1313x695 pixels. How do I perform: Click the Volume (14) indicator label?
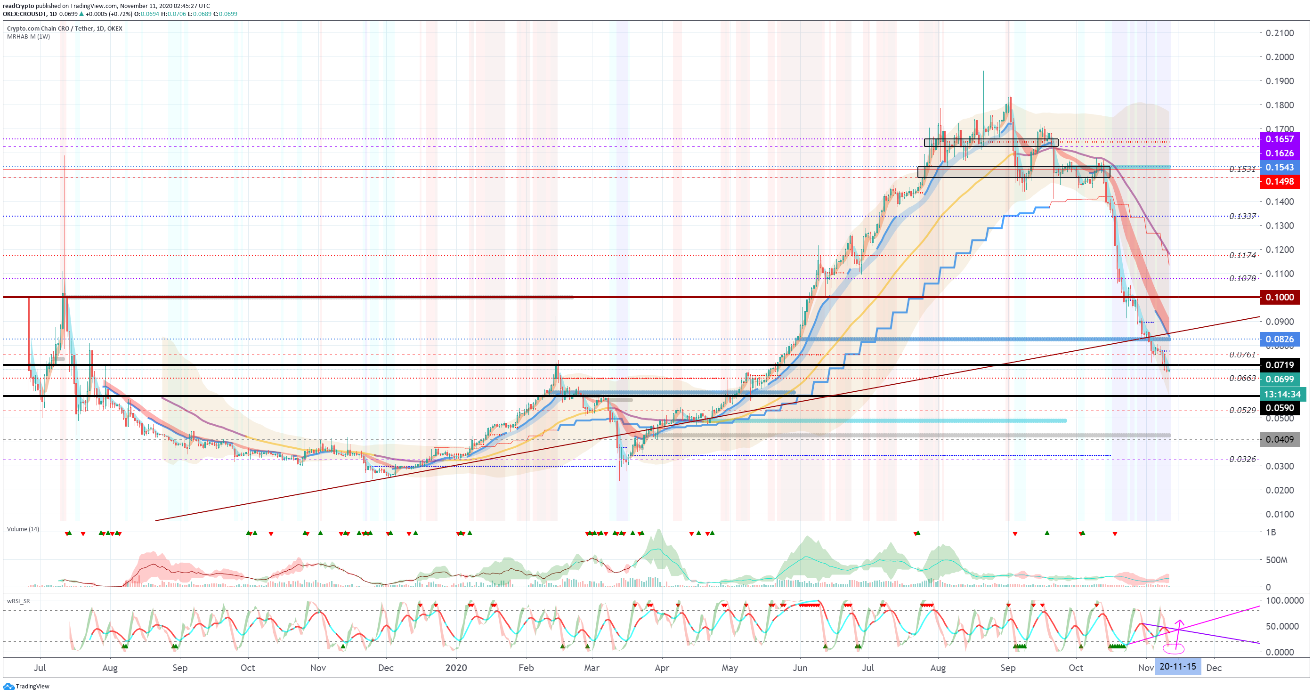point(23,529)
